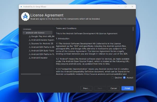
Task: Click download icon beside last Android Emulator row
Action: 30,58
